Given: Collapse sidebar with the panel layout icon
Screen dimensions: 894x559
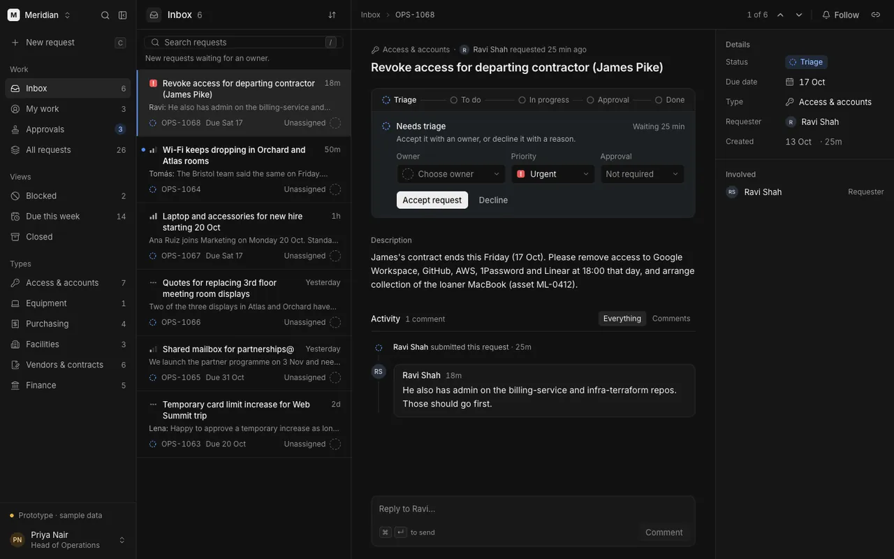Looking at the screenshot, I should pyautogui.click(x=123, y=15).
